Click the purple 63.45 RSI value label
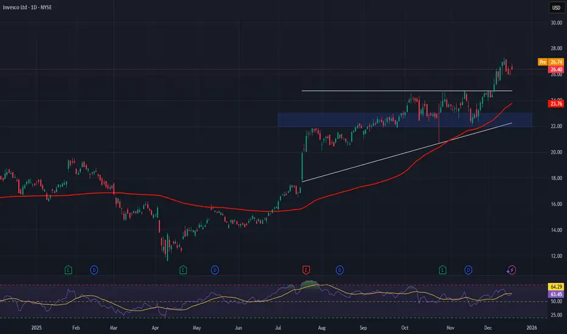Screen dimensions: 567x334 556,295
